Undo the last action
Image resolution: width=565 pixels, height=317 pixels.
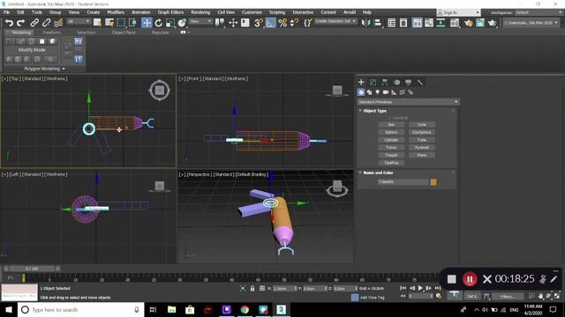coord(9,23)
